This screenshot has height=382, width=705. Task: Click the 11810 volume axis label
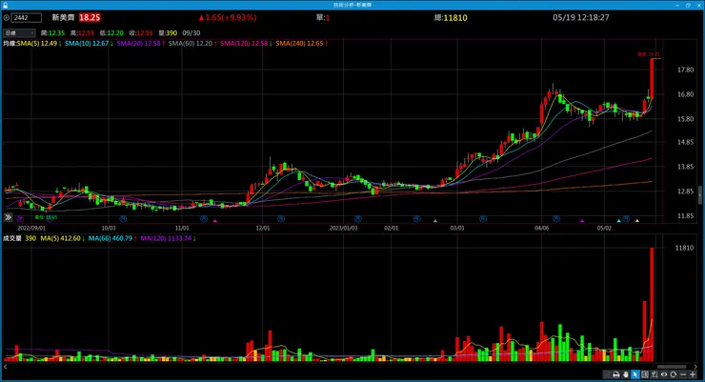[684, 248]
